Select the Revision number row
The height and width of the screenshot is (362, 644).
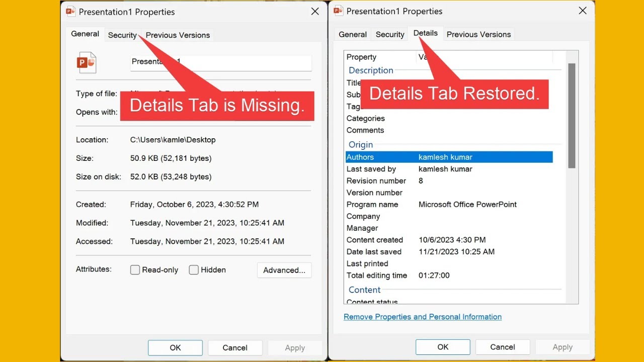(x=449, y=181)
